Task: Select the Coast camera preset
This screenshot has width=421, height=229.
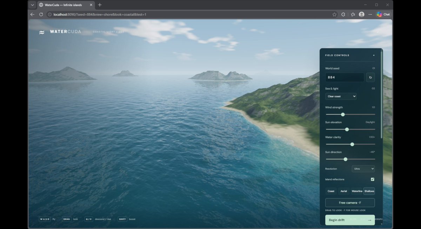Action: 331,191
